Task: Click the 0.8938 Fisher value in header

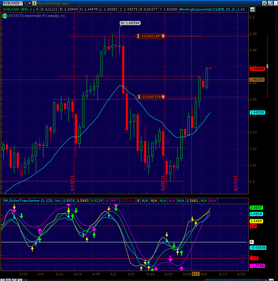Action: 69,201
